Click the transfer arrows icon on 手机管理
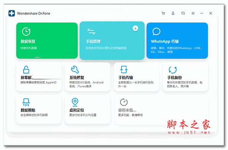The image size is (228, 150). pyautogui.click(x=91, y=32)
